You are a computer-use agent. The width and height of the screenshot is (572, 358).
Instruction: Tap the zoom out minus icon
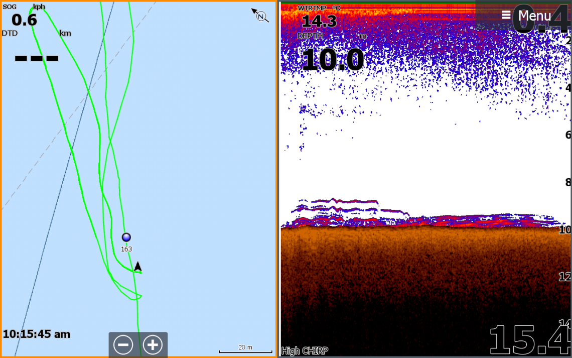click(122, 344)
